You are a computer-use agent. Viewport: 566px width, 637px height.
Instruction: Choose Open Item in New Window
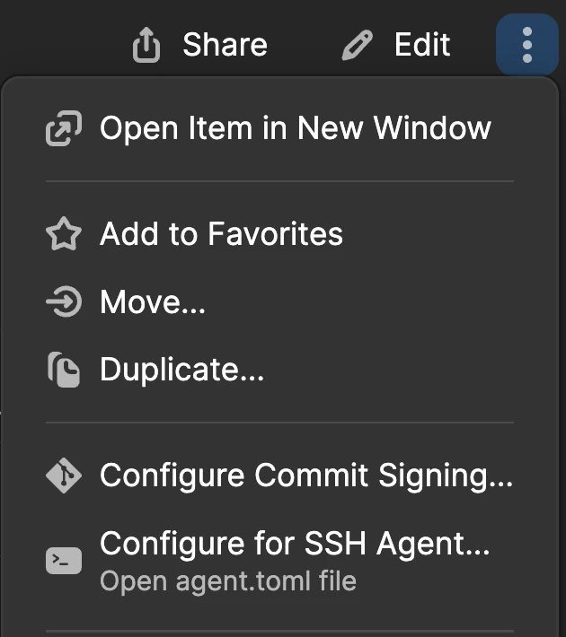(x=280, y=128)
